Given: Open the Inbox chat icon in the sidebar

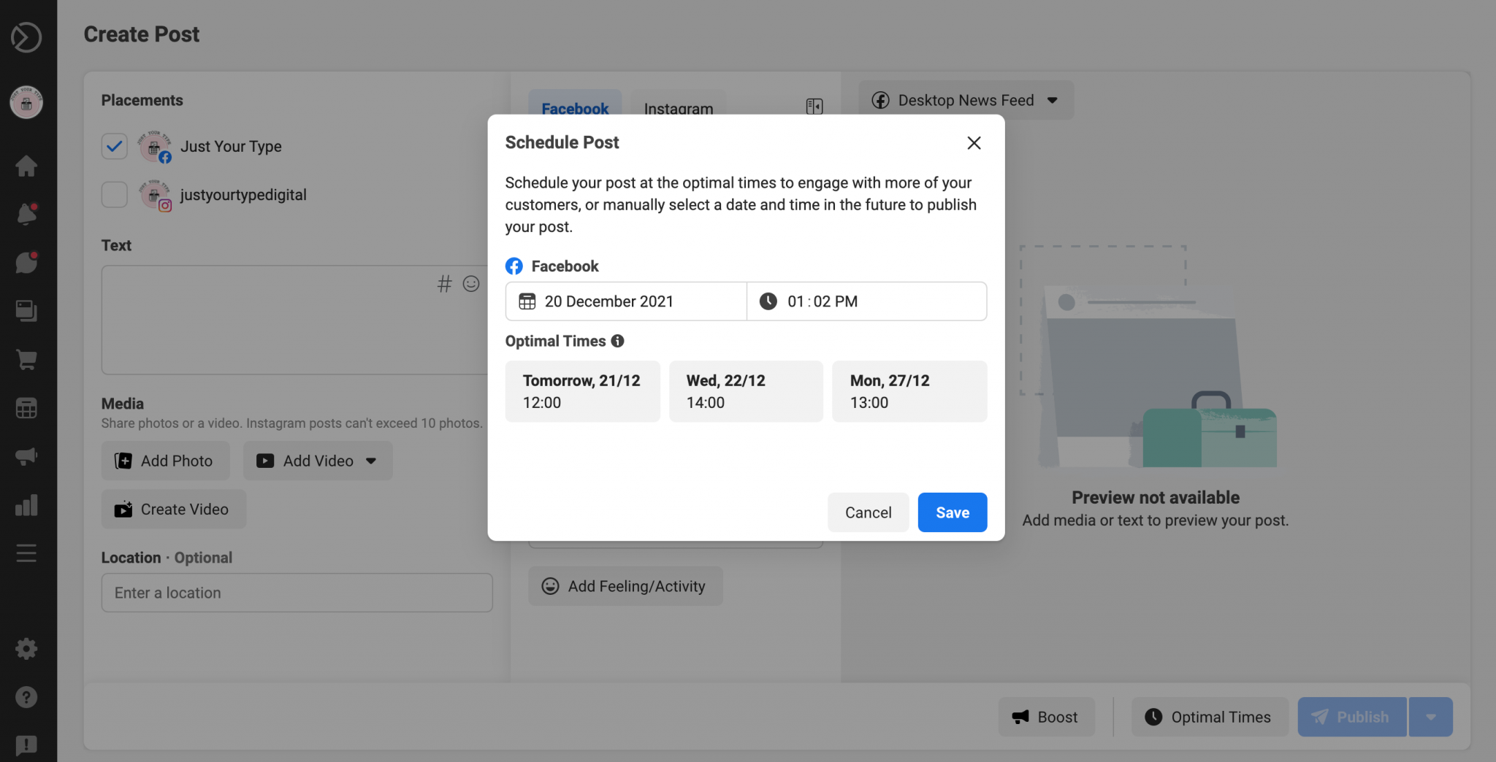Looking at the screenshot, I should pyautogui.click(x=27, y=263).
